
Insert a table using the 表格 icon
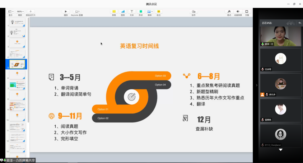tap(114, 11)
